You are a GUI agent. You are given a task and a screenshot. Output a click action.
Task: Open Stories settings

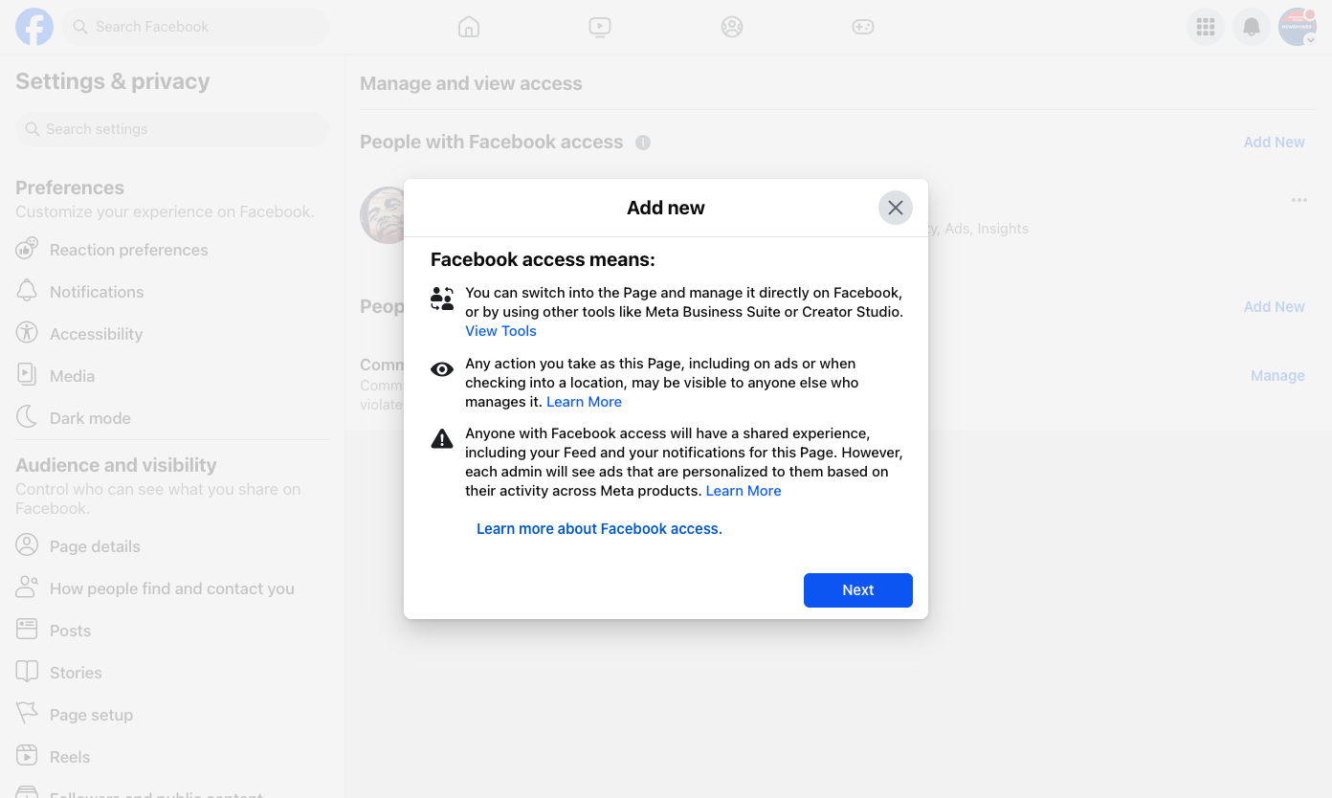click(x=172, y=673)
